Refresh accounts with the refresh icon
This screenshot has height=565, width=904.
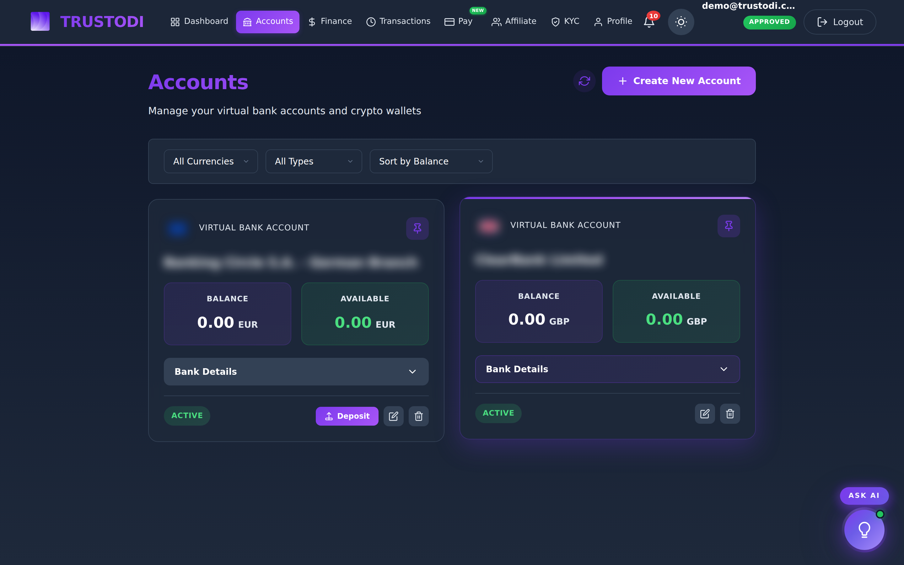(x=584, y=81)
